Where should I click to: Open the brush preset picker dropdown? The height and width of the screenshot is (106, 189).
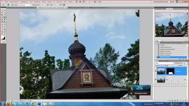pos(10,5)
